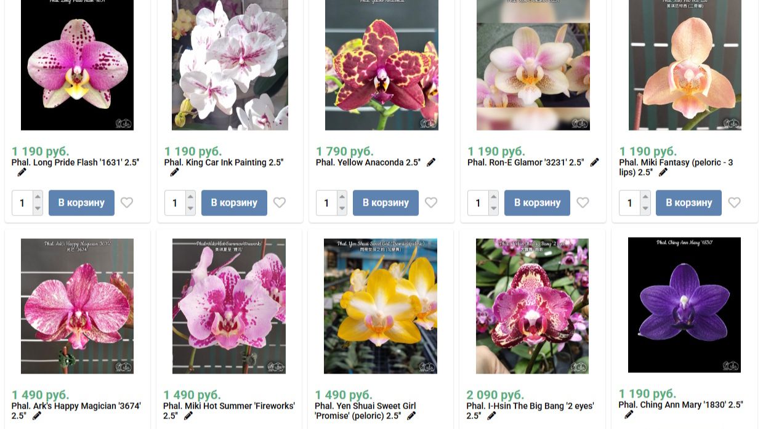Open Phal. Ark's Happy Magician '3674' link
763x429 pixels.
[76, 411]
